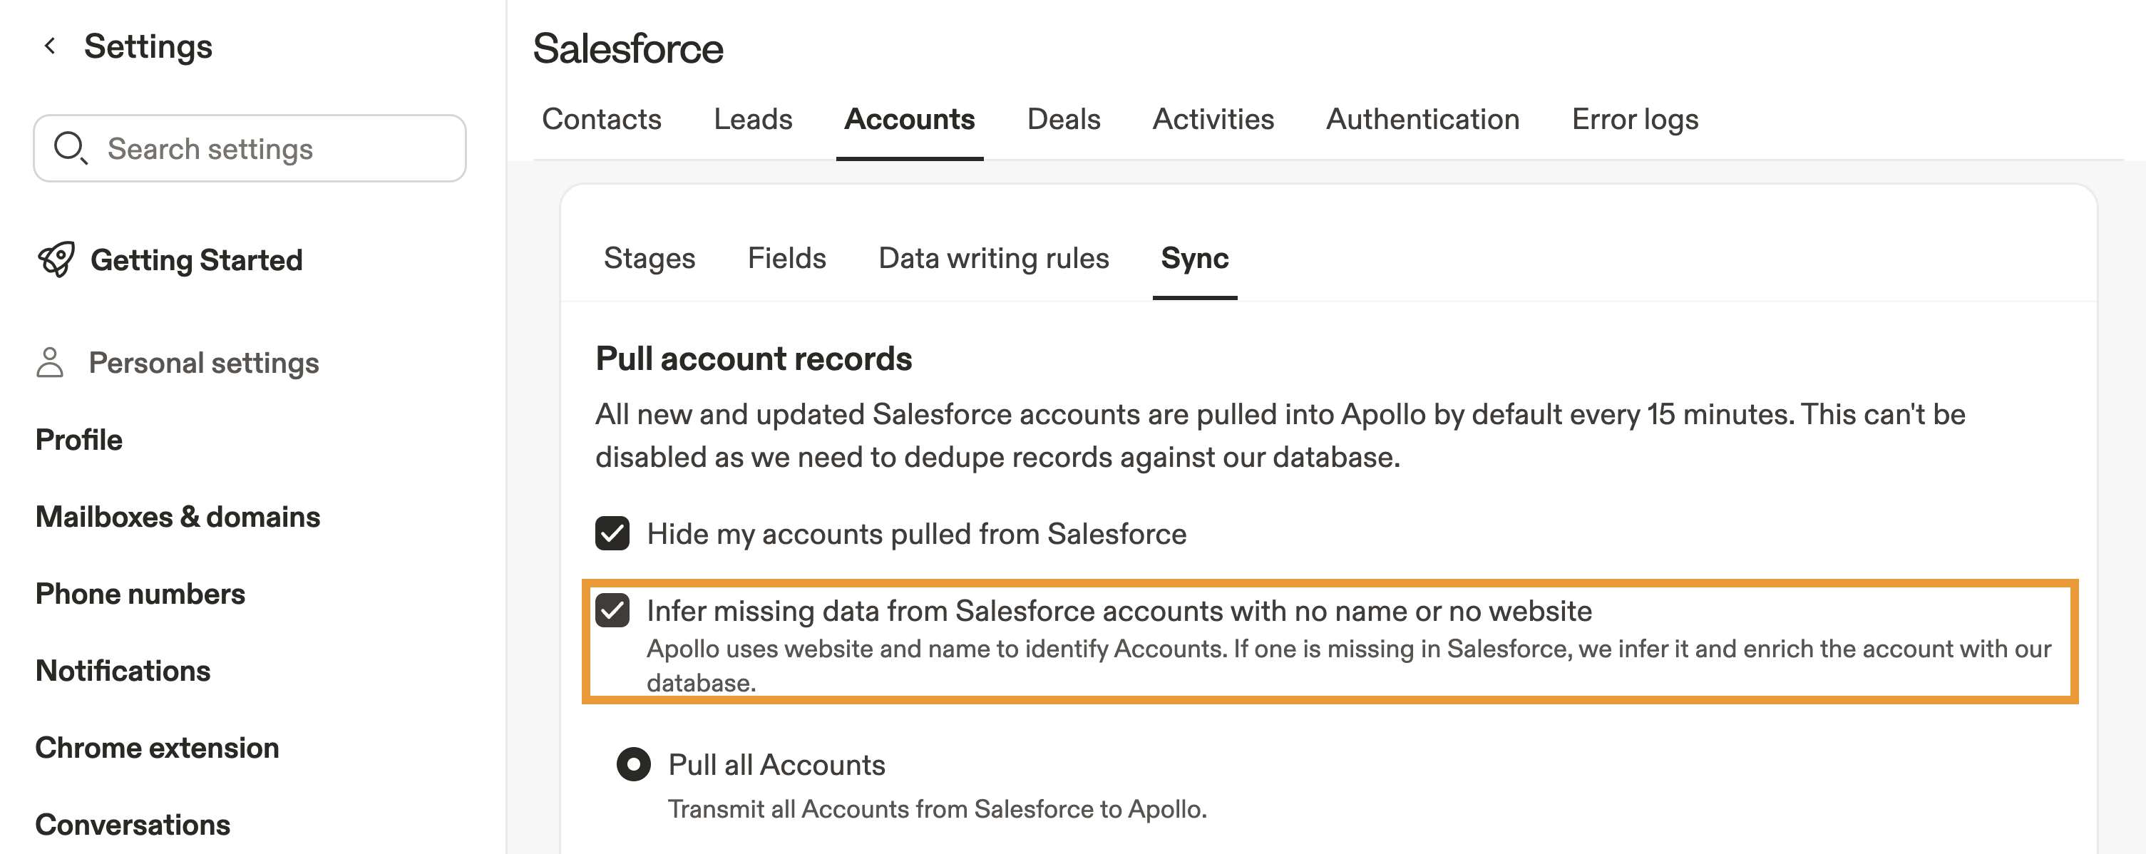Open the Leads tab
The width and height of the screenshot is (2146, 854).
click(x=752, y=119)
